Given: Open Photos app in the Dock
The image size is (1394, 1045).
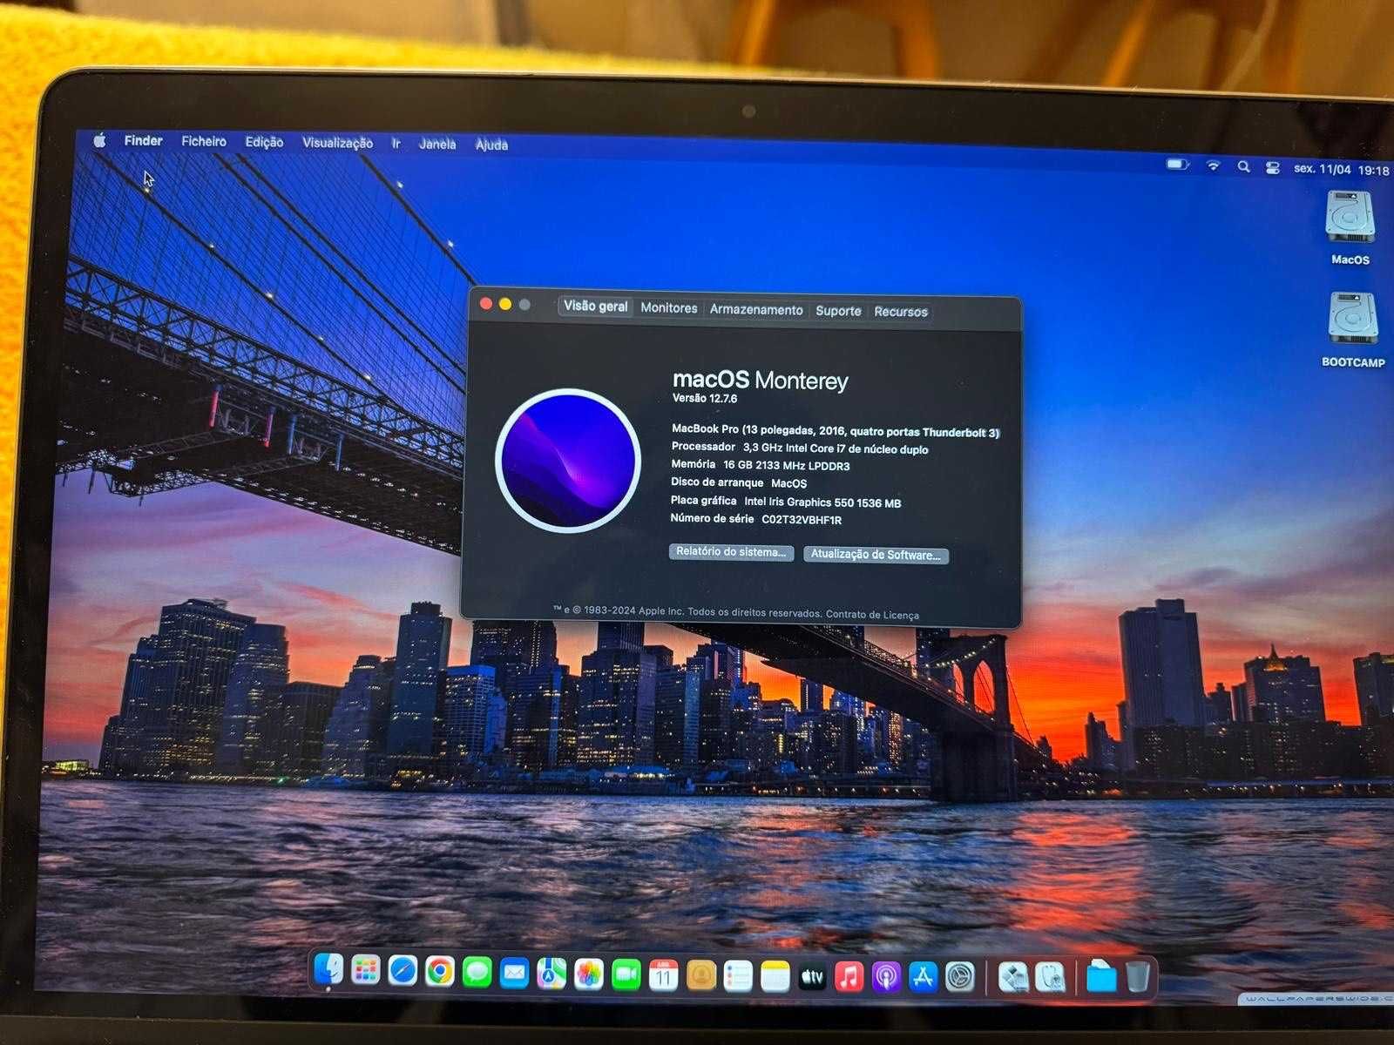Looking at the screenshot, I should 589,975.
